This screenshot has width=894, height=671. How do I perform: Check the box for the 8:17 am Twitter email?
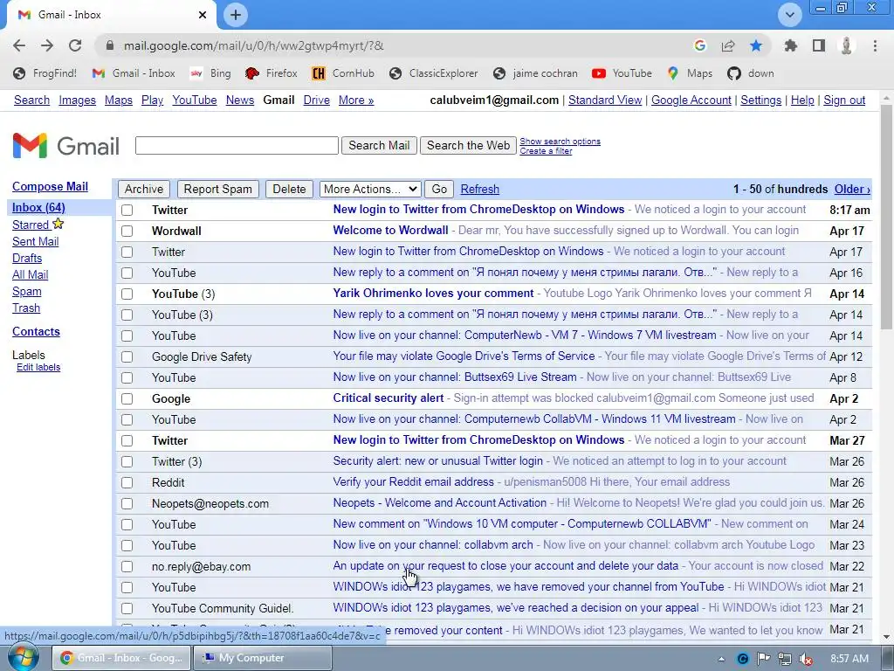tap(127, 210)
